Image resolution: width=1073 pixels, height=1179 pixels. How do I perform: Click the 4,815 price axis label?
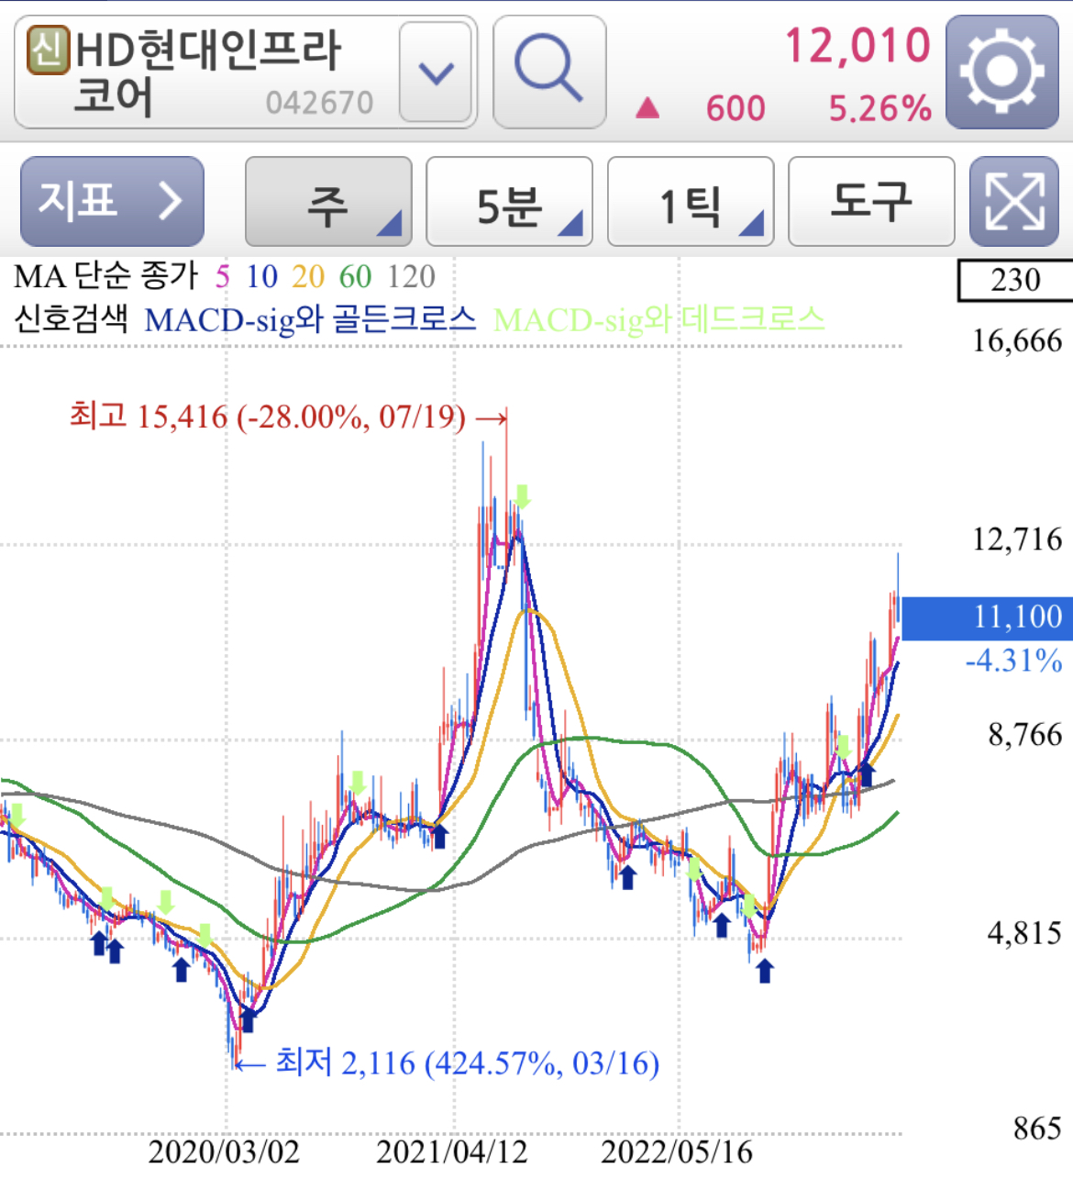click(x=1024, y=934)
